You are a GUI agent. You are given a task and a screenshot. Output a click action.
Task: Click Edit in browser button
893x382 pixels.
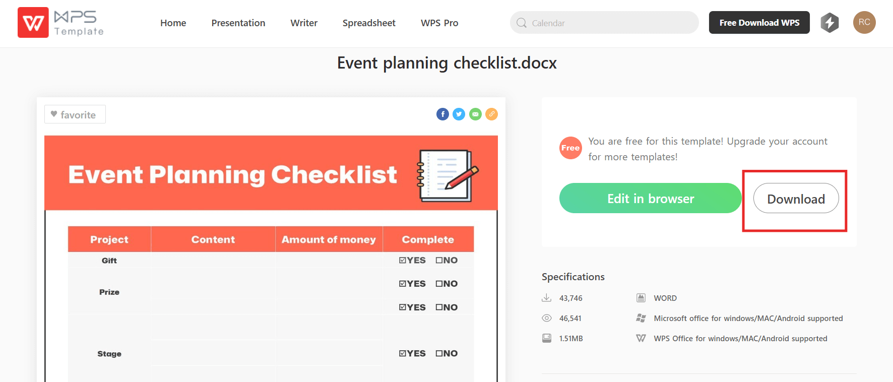[x=650, y=199]
